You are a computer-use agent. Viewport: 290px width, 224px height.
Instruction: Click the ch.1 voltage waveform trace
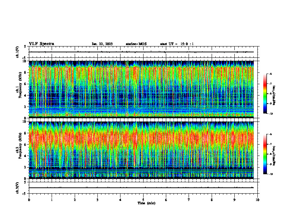(x=141, y=52)
